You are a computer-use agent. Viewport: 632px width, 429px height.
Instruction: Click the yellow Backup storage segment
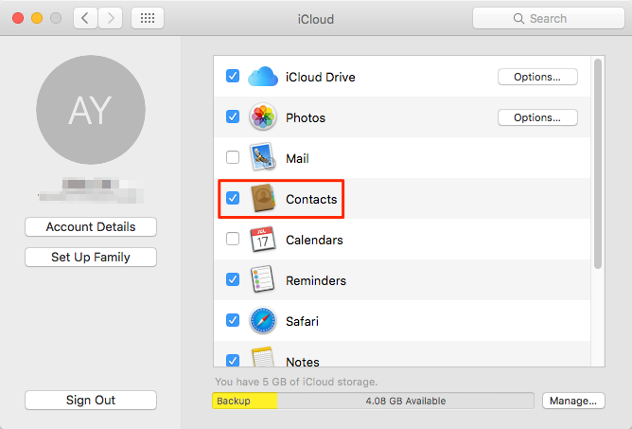245,401
